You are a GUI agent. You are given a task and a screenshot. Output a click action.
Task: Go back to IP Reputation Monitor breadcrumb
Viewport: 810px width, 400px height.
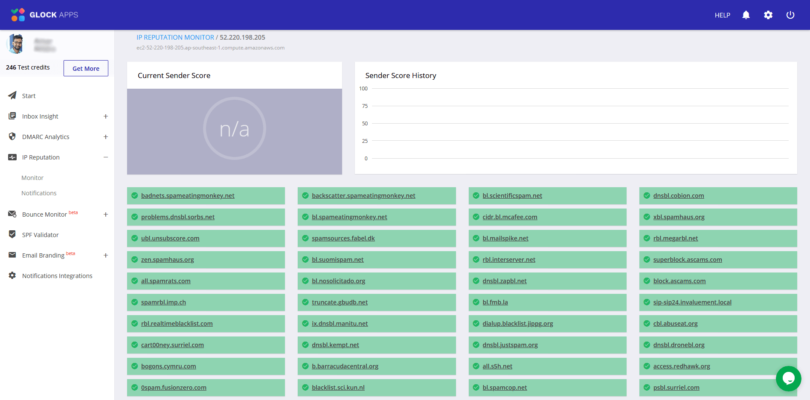[x=175, y=38]
